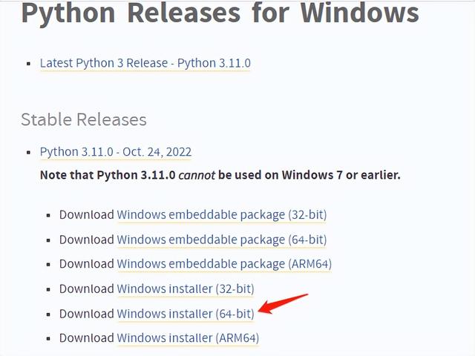
Task: Download Windows embeddable package (32-bit)
Action: [221, 215]
